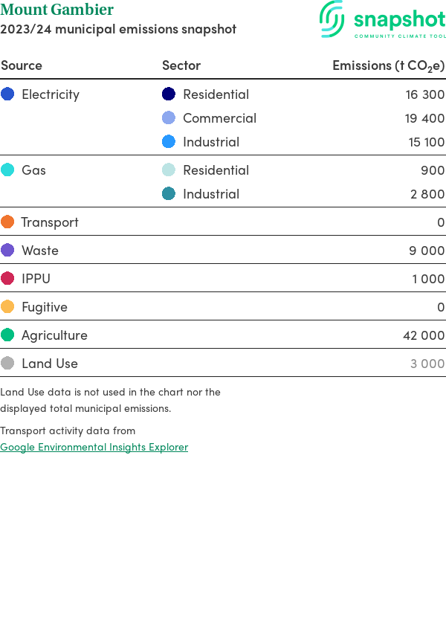Click the purple Waste source dot
The image size is (446, 632).
pos(7,251)
